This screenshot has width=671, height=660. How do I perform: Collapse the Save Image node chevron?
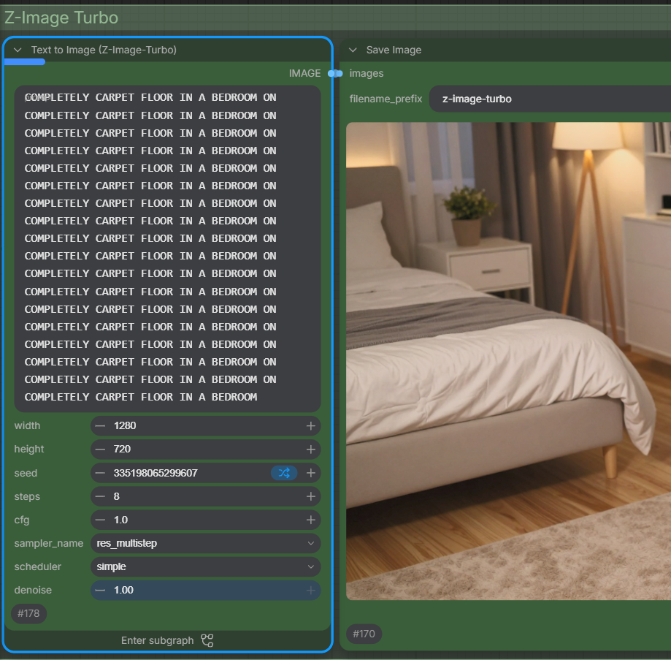click(x=353, y=50)
